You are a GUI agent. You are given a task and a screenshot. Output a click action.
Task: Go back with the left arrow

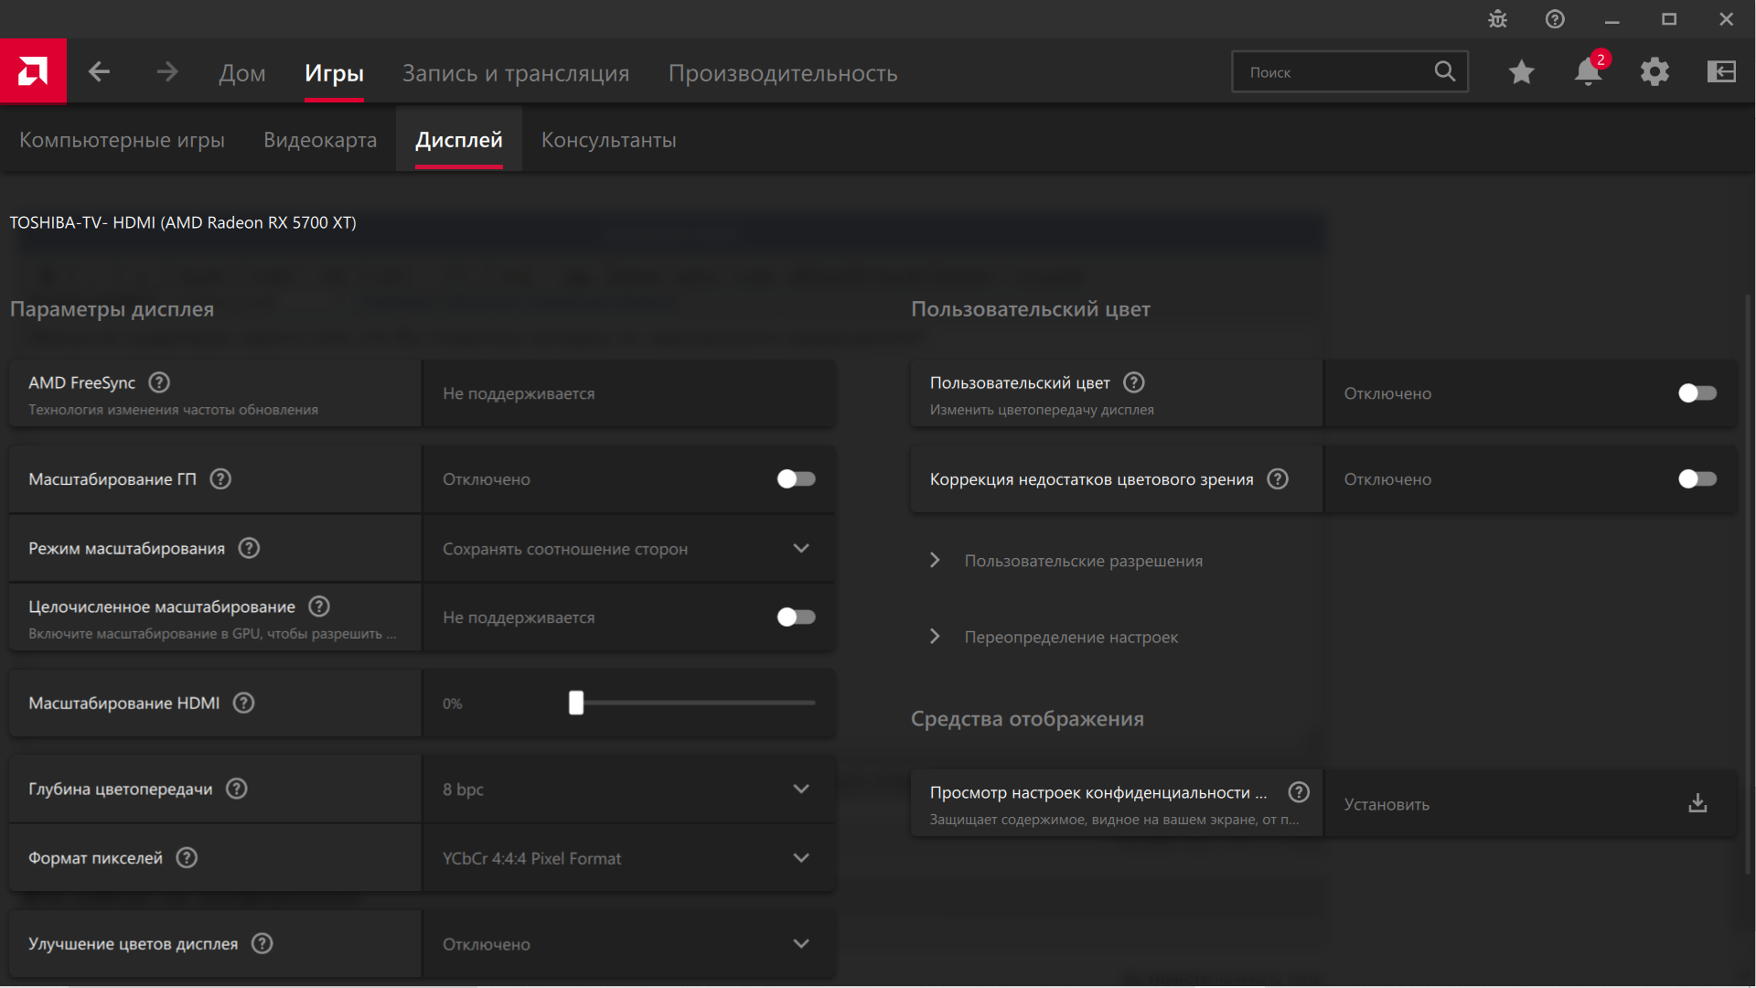[x=99, y=71]
